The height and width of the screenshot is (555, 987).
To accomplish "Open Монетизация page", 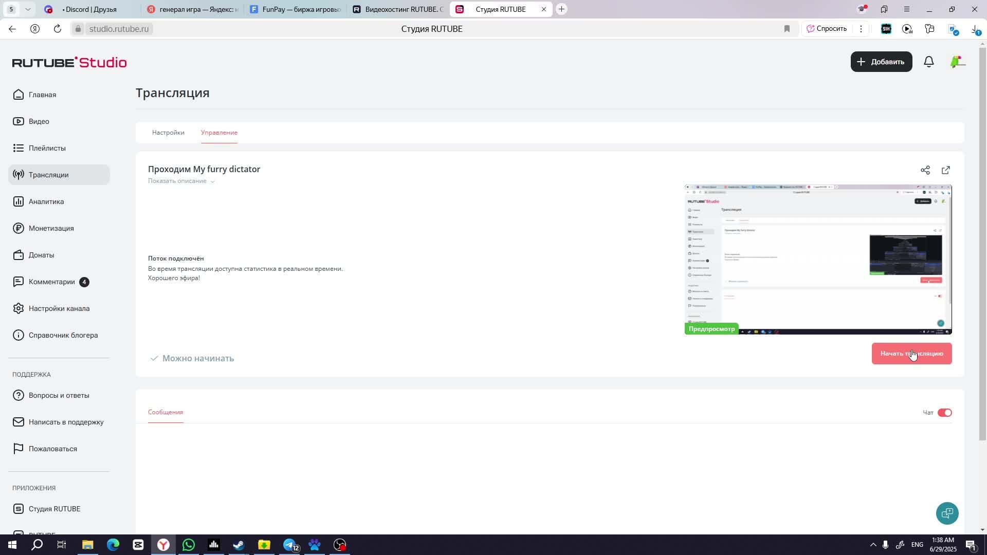I will [x=44, y=228].
